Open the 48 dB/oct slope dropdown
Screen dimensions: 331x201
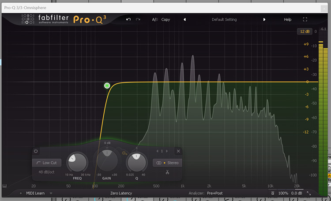point(46,172)
